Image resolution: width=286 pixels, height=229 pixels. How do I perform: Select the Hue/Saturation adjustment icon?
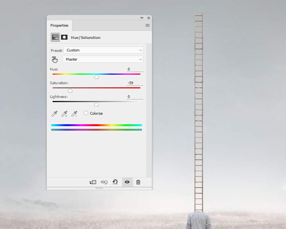pos(55,37)
